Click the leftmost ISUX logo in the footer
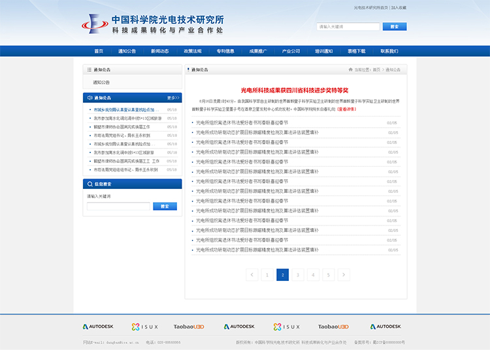490x350 pixels. click(143, 327)
